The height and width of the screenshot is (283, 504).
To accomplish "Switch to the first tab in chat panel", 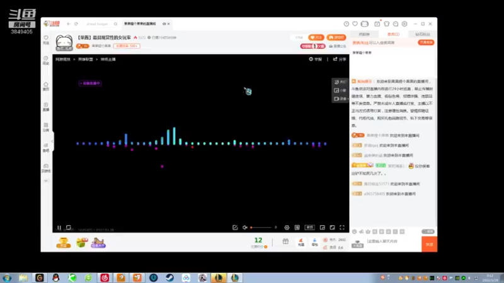I will coord(364,35).
